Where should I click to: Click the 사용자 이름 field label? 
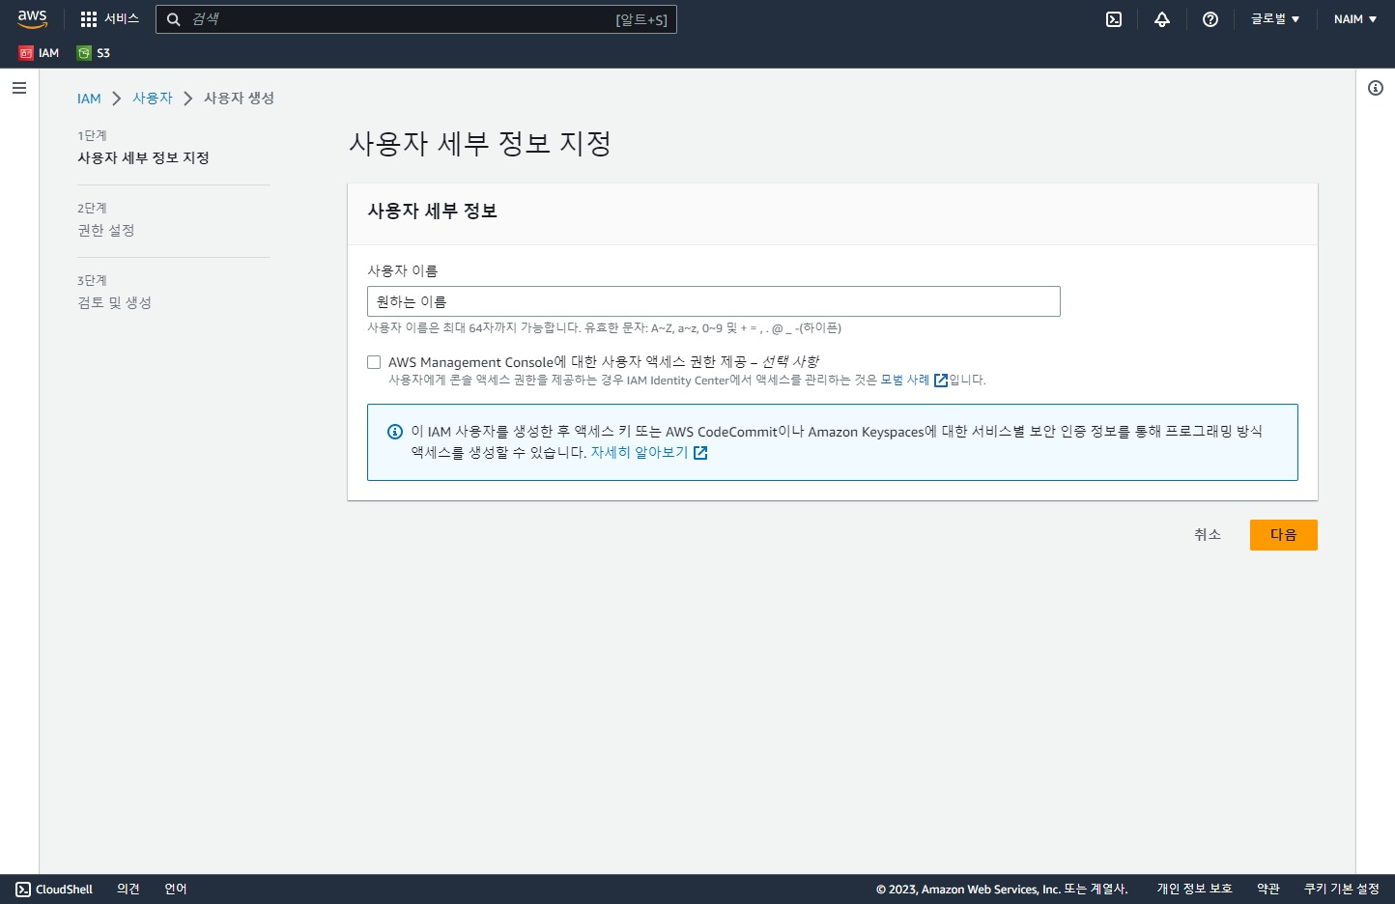[402, 270]
